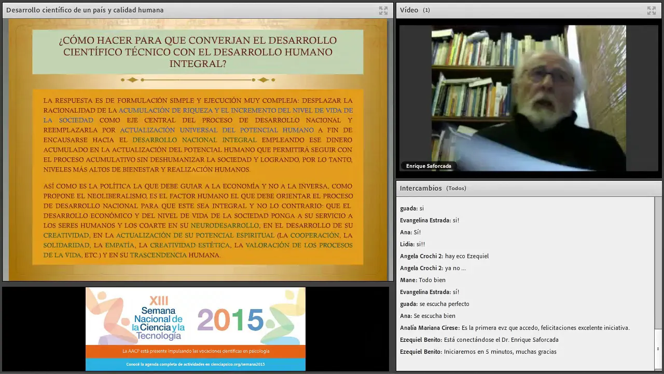Select message 'hay eco Ezequiel' from Angela Crochi 2
The width and height of the screenshot is (664, 374).
click(x=444, y=256)
